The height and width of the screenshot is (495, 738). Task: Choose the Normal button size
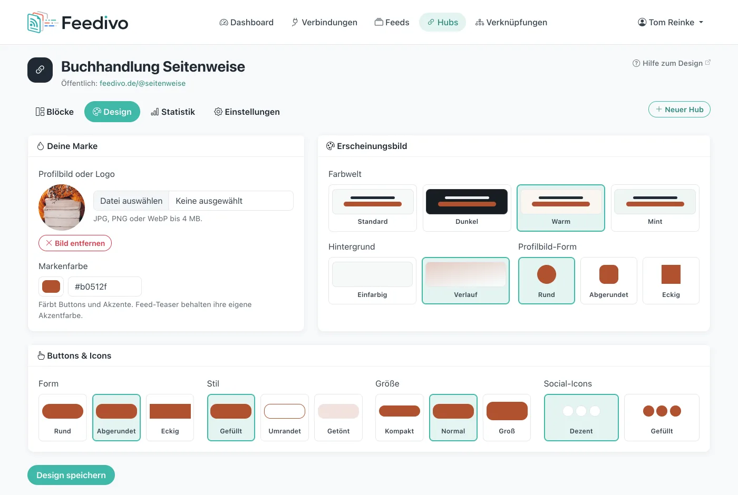tap(453, 418)
